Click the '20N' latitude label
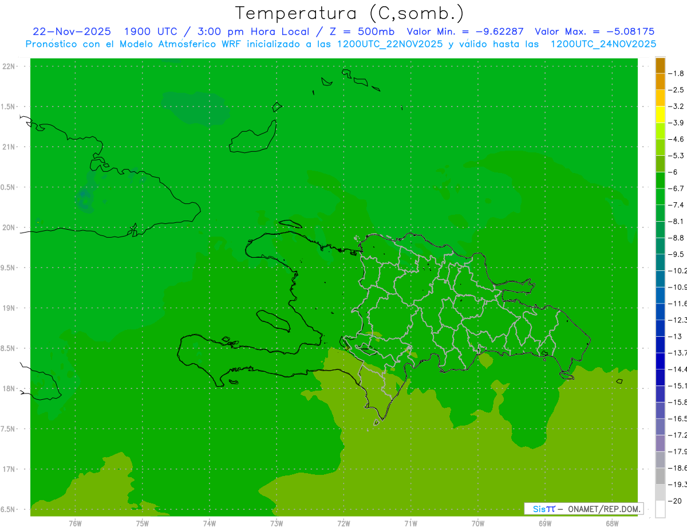 [9, 227]
